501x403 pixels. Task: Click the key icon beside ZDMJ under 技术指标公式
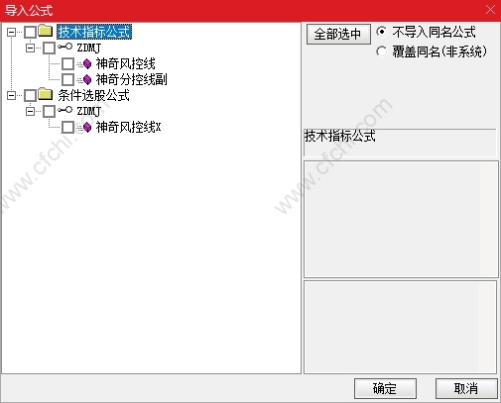pyautogui.click(x=64, y=47)
